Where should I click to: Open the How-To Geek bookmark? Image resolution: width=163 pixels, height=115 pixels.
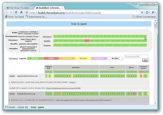[x=15, y=17]
